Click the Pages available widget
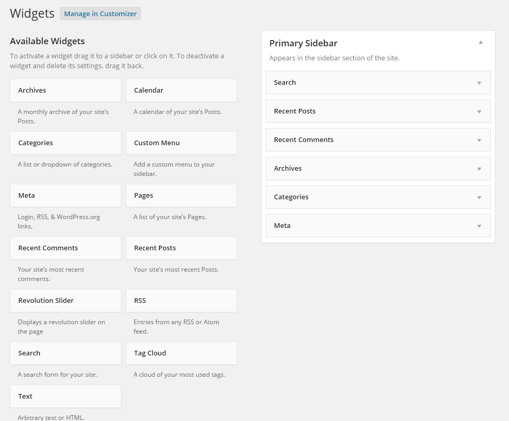 (x=181, y=195)
